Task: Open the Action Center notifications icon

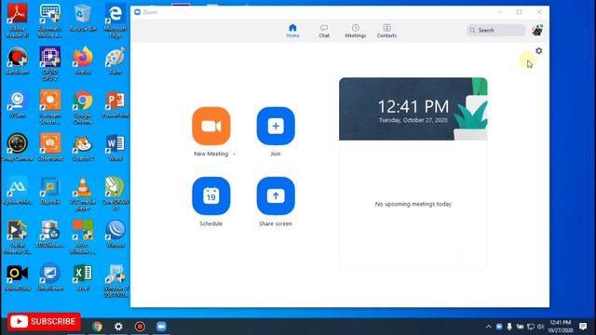Action: (583, 327)
